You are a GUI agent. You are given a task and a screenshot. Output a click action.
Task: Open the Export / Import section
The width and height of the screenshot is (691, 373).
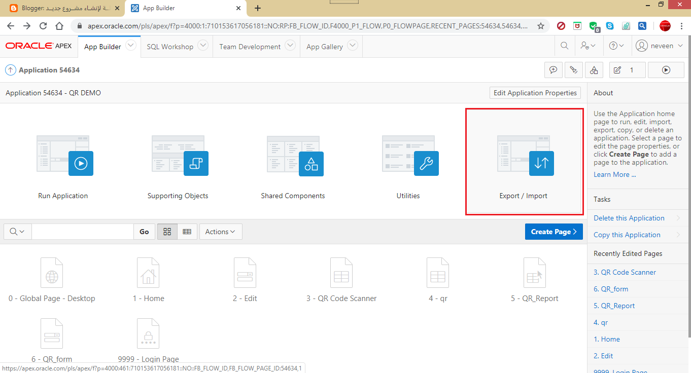tap(524, 161)
